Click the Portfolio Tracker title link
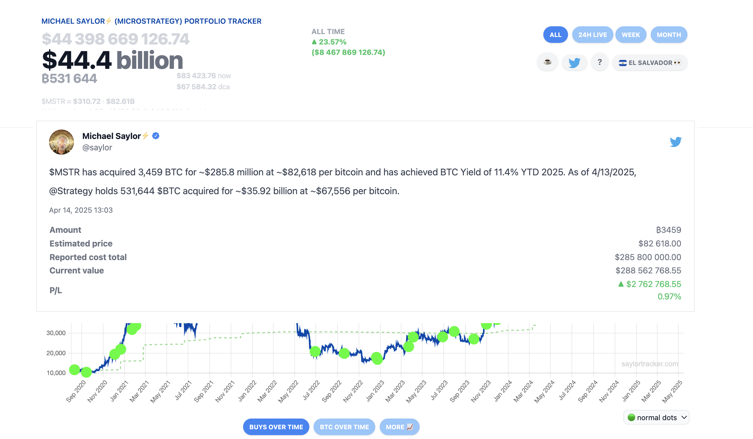The image size is (753, 439). (151, 21)
